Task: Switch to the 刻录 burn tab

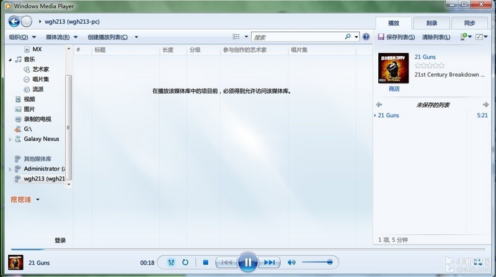Action: point(432,23)
